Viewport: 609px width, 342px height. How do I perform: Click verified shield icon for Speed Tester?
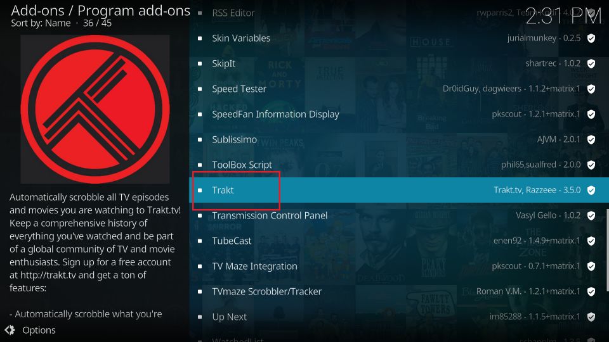coord(591,89)
